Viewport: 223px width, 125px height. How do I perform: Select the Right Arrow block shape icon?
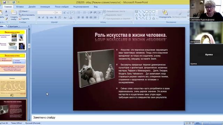(x=147, y=15)
